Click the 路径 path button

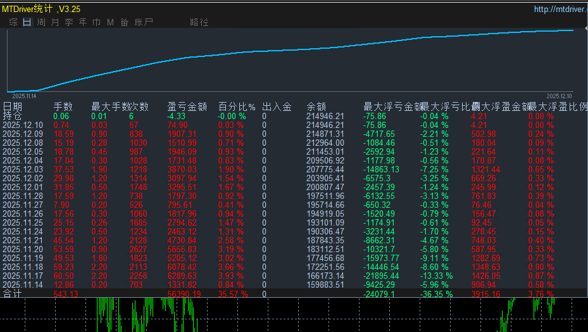coord(199,22)
